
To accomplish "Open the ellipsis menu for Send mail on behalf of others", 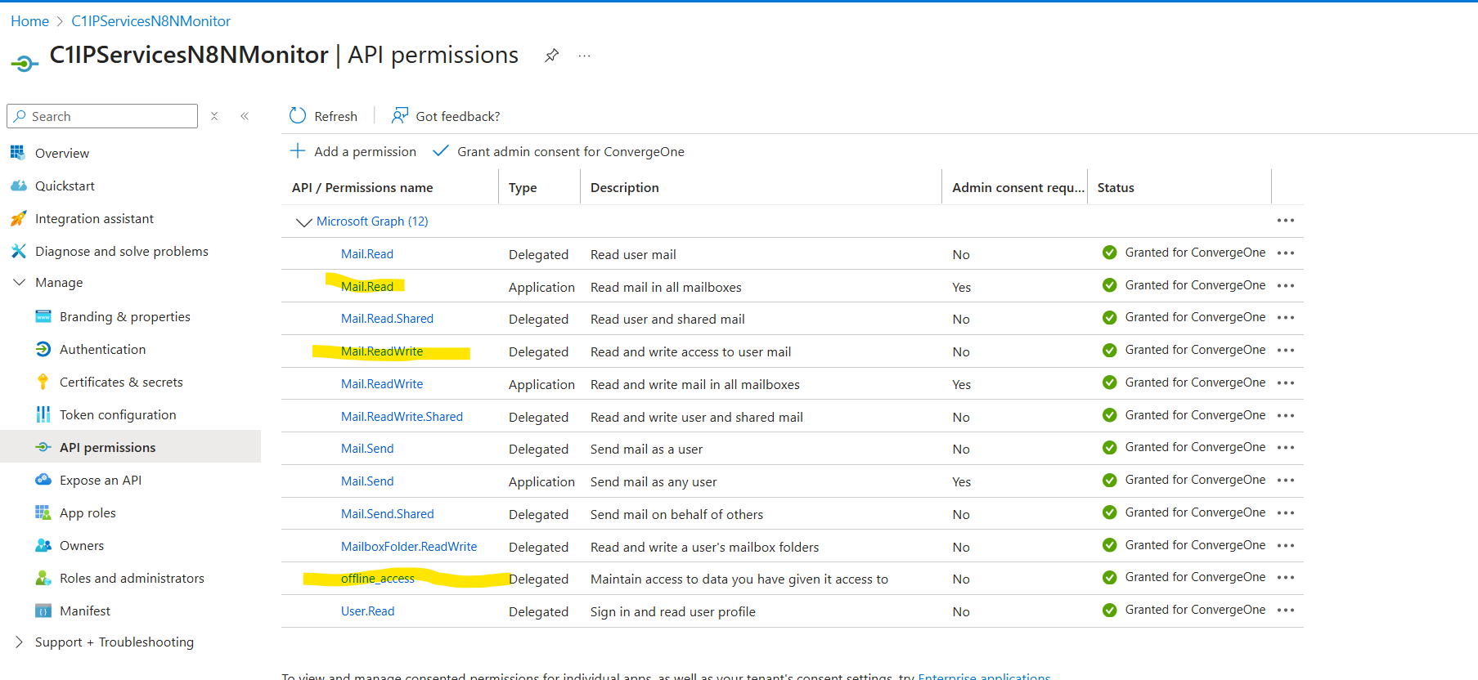I will click(1286, 512).
